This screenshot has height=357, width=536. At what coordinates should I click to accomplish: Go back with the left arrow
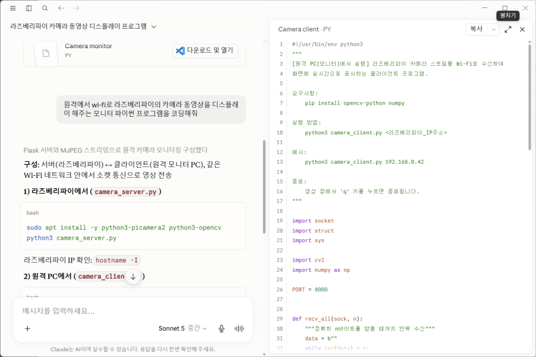pyautogui.click(x=61, y=8)
